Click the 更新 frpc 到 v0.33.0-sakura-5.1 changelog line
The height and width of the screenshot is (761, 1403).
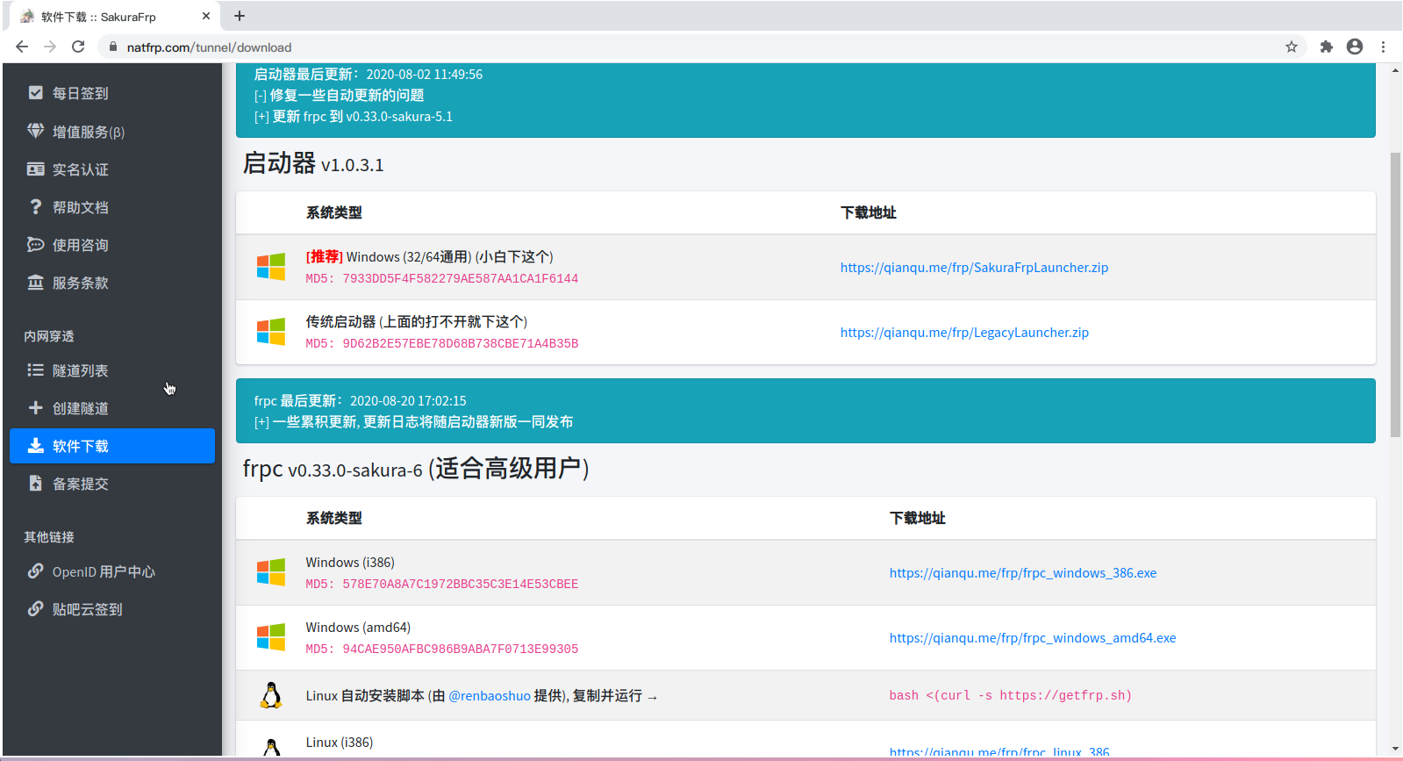[354, 116]
